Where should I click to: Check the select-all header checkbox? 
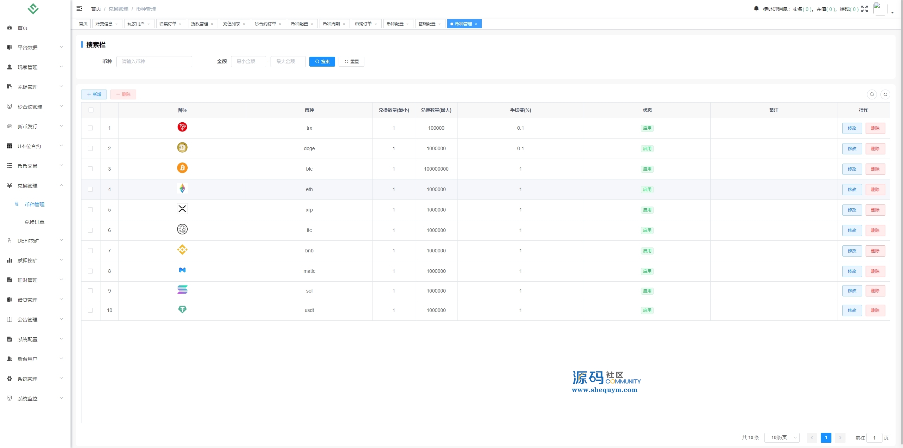point(91,110)
